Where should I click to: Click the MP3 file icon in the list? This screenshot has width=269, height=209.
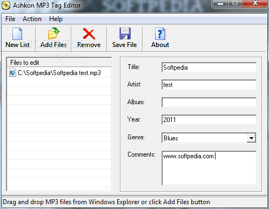click(x=12, y=73)
